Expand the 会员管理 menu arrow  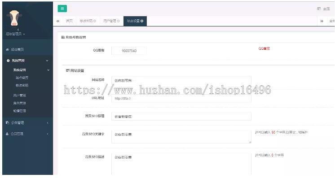pyautogui.click(x=48, y=134)
